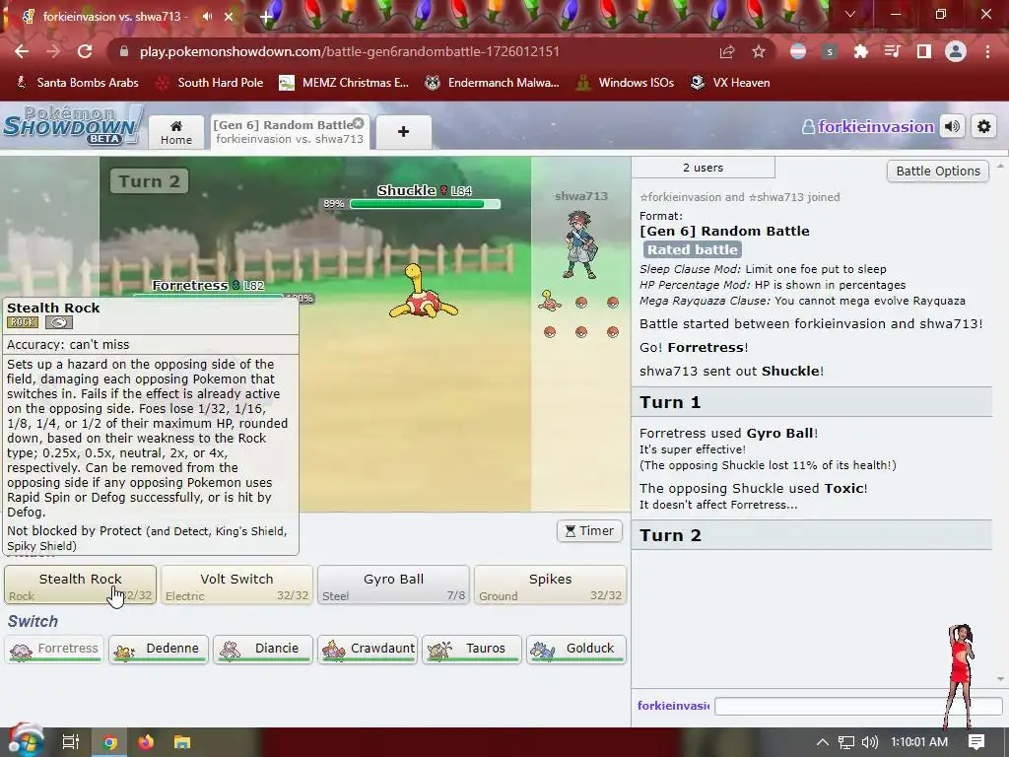This screenshot has width=1009, height=757.
Task: Reload the browser page
Action: pyautogui.click(x=85, y=51)
